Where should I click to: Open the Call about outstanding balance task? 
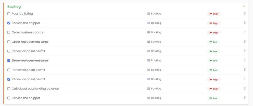(35, 88)
